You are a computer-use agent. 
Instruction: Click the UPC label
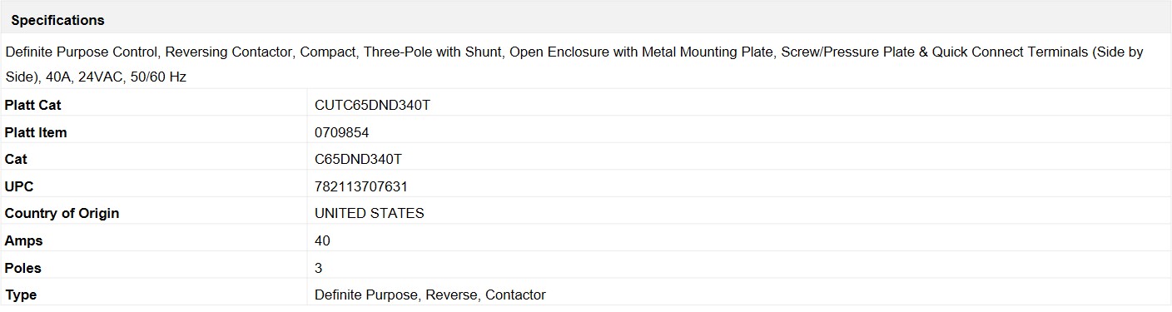point(19,186)
